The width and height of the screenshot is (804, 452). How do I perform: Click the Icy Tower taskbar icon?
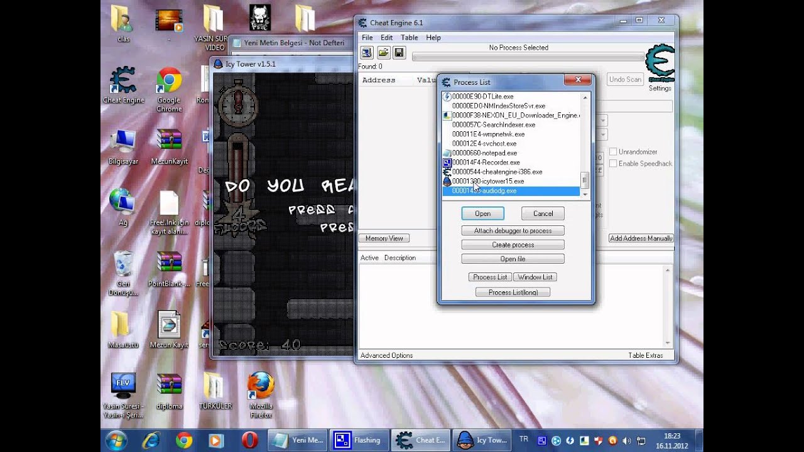(x=482, y=440)
